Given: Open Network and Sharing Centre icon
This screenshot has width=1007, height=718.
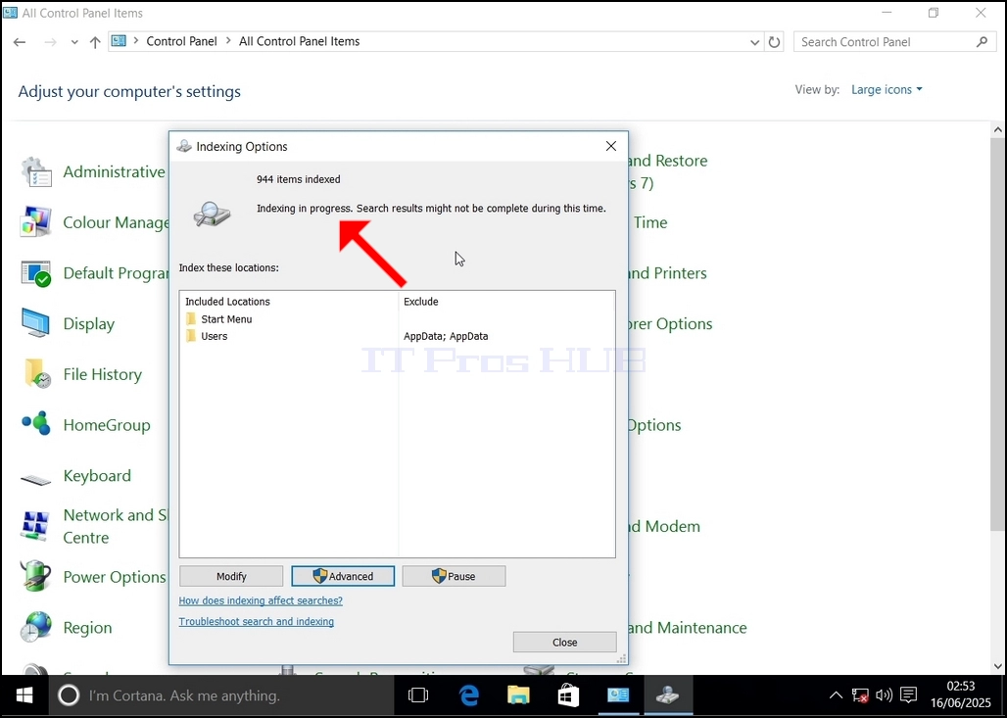Looking at the screenshot, I should [x=35, y=525].
